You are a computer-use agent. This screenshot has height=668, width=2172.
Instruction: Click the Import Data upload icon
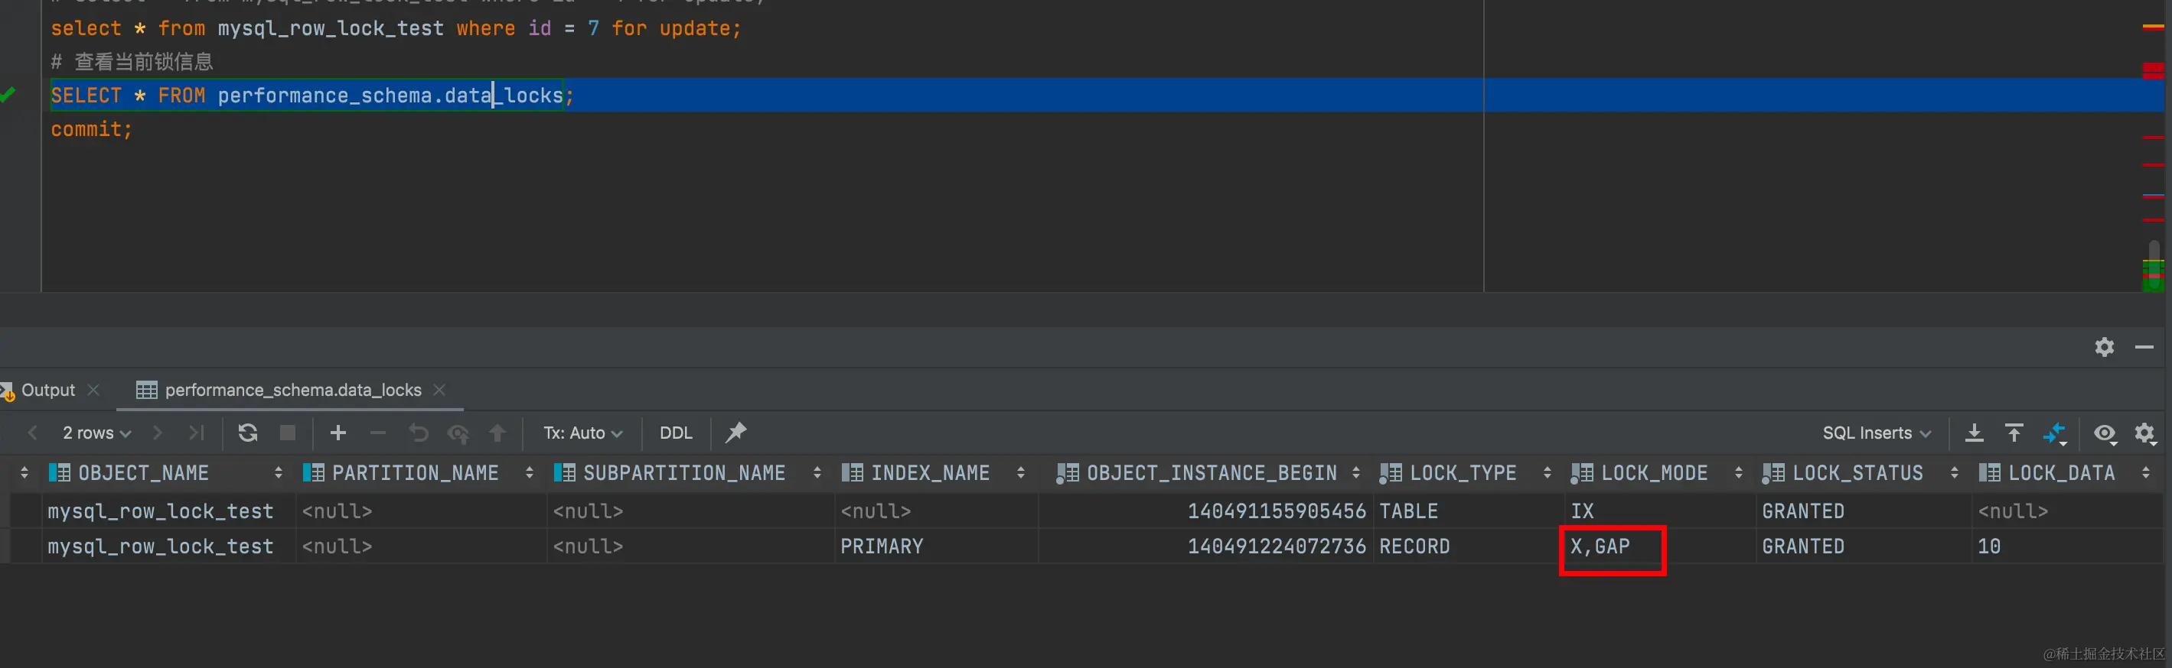tap(2014, 433)
